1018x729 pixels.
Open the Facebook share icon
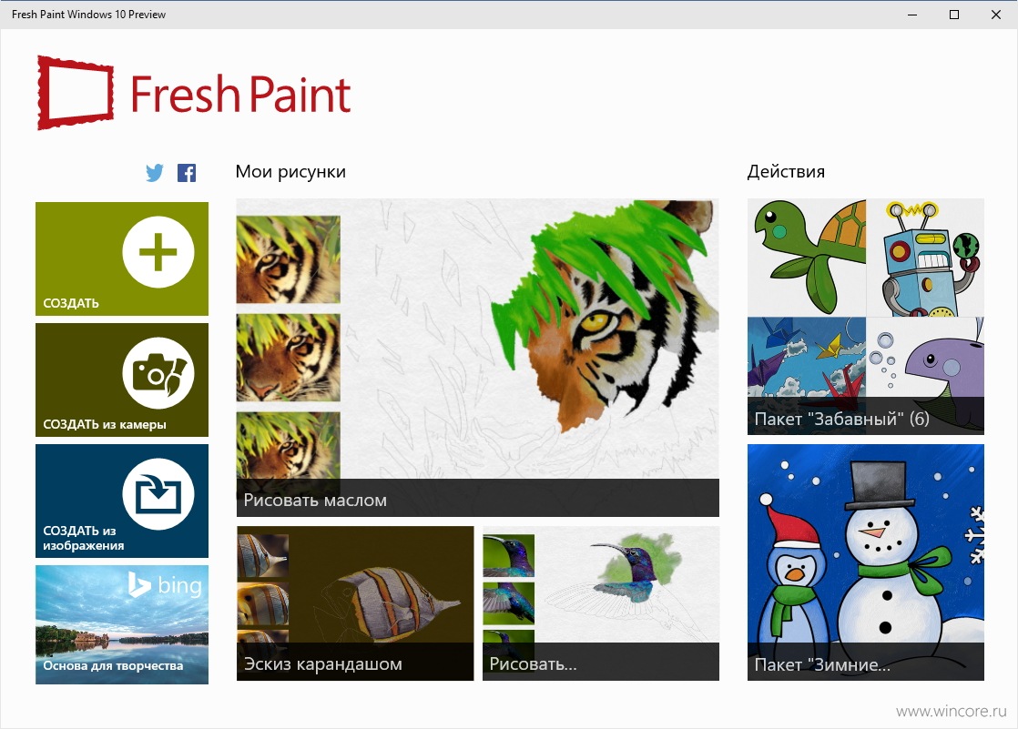pos(187,173)
